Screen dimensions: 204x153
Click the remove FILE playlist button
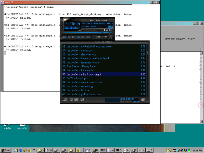71,100
